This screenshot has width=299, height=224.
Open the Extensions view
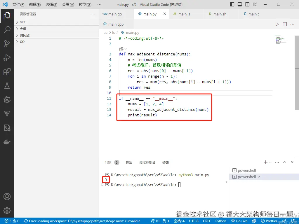7,72
